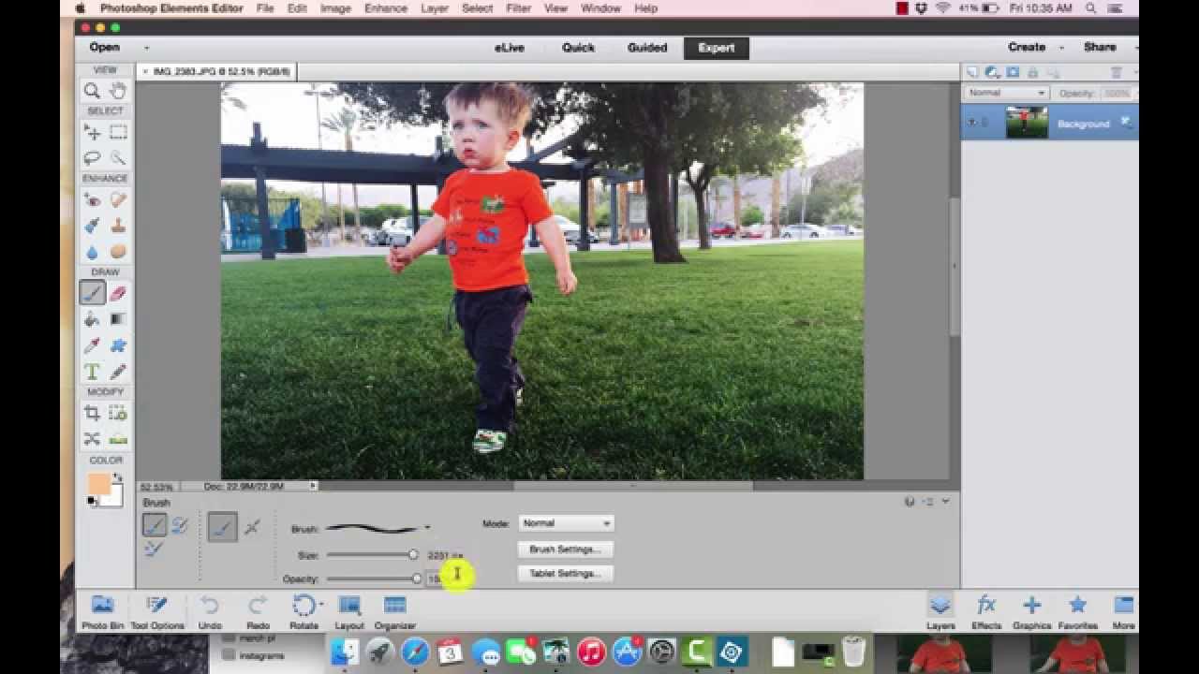1199x674 pixels.
Task: Switch to the eLive tab
Action: click(510, 48)
